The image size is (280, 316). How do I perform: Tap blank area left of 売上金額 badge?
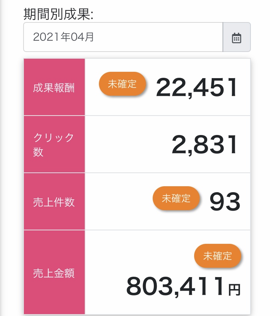pos(139,256)
